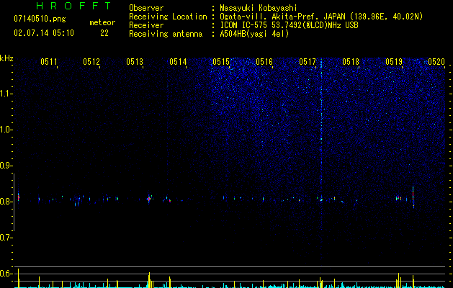Viewport: 453px width, 288px height.
Task: Click the 0519 time marker
Action: coord(394,62)
